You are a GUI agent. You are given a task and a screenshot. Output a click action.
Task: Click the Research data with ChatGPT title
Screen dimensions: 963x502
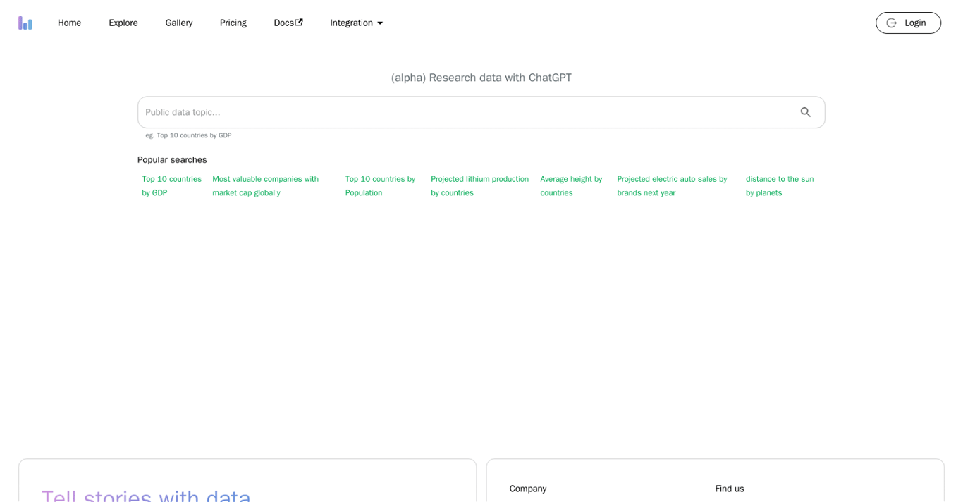pyautogui.click(x=481, y=78)
